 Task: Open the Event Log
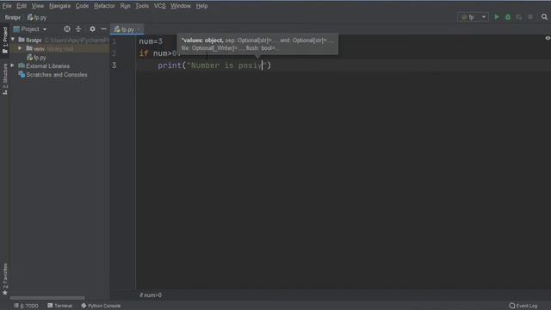(523, 306)
